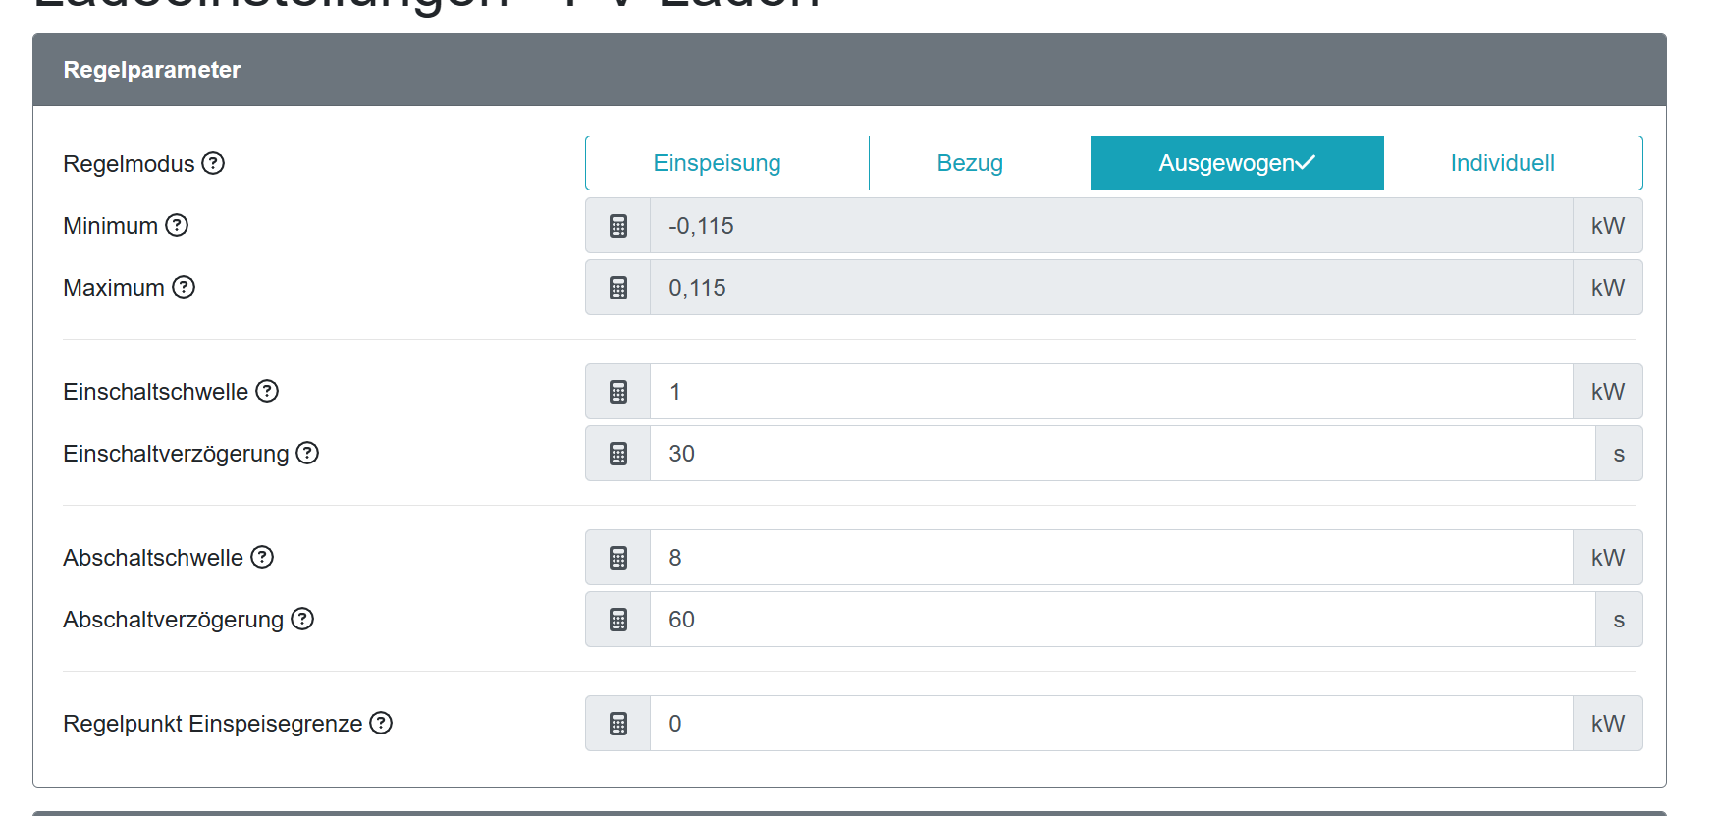The width and height of the screenshot is (1711, 816).
Task: Click kW unit of Maximum row
Action: coord(1608,288)
